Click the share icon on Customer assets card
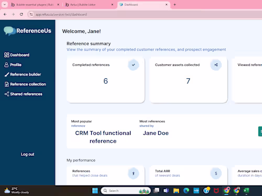Screen dimensions: 262x196 216,65
